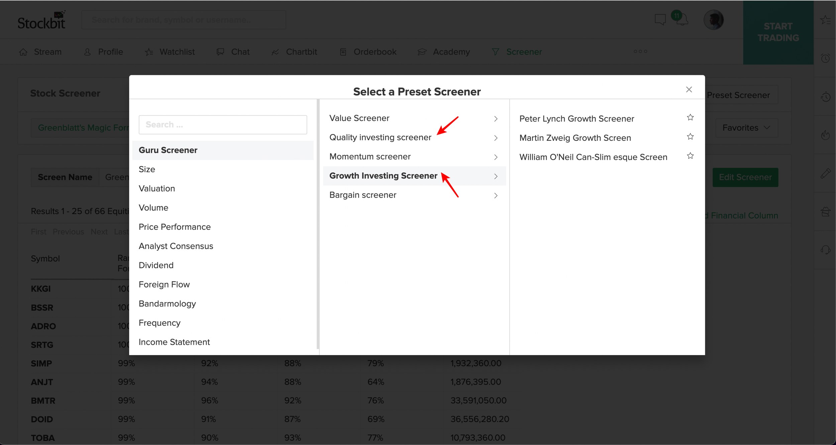The width and height of the screenshot is (836, 445).
Task: Expand the Value Screener chevron
Action: (496, 119)
